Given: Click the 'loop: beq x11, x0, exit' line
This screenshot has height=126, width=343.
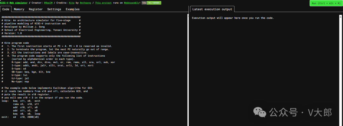Looking at the screenshot, I should coord(21,101).
